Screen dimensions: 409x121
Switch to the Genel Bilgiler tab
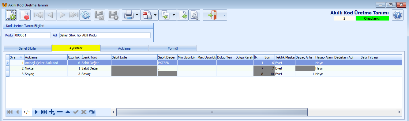tap(28, 48)
